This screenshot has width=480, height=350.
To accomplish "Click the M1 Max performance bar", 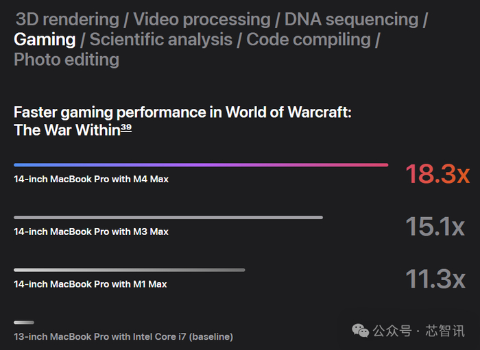I will pos(129,270).
